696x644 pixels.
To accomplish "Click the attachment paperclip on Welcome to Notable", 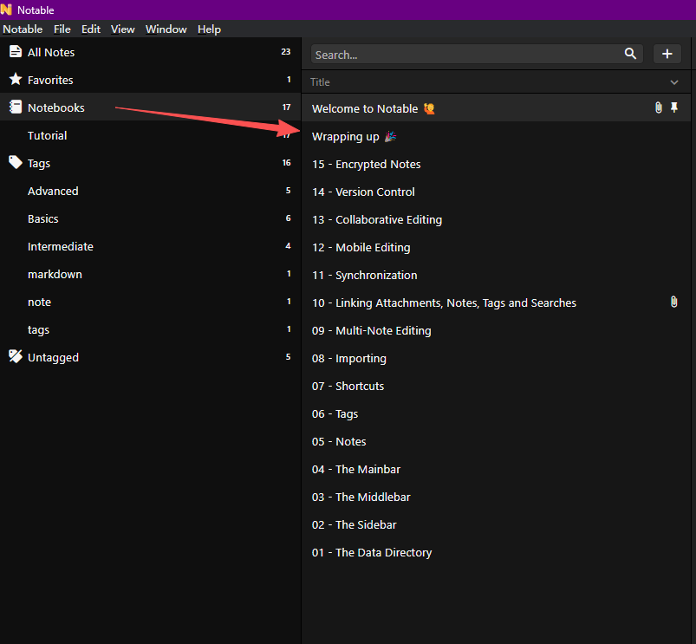I will (659, 107).
